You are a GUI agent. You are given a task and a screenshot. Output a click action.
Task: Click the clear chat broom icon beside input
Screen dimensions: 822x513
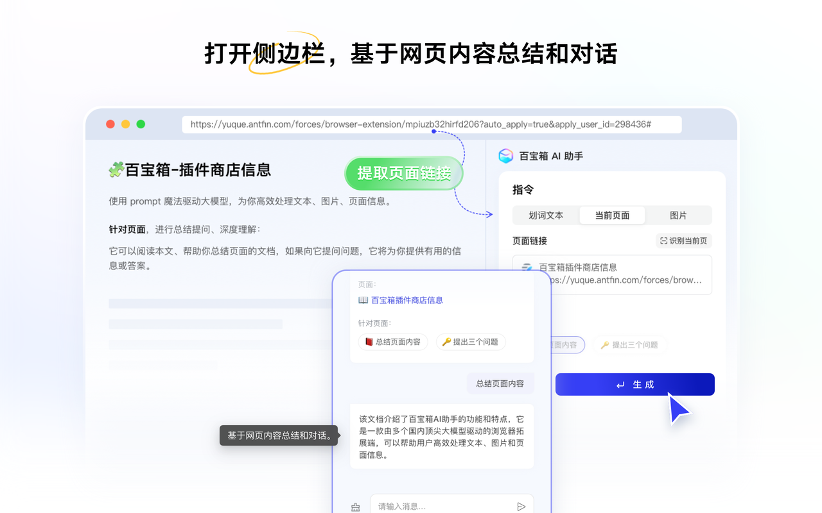click(355, 507)
